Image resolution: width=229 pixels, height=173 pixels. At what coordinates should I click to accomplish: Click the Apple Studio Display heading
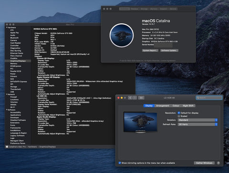tap(46, 117)
